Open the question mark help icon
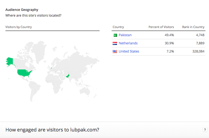This screenshot has width=209, height=138. tap(205, 130)
